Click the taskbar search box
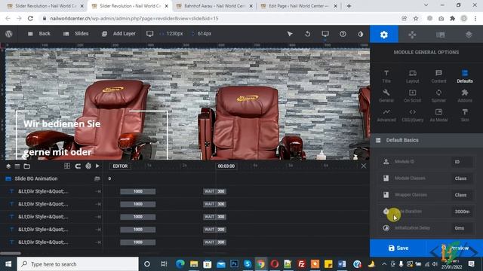The image size is (483, 271). pyautogui.click(x=78, y=264)
